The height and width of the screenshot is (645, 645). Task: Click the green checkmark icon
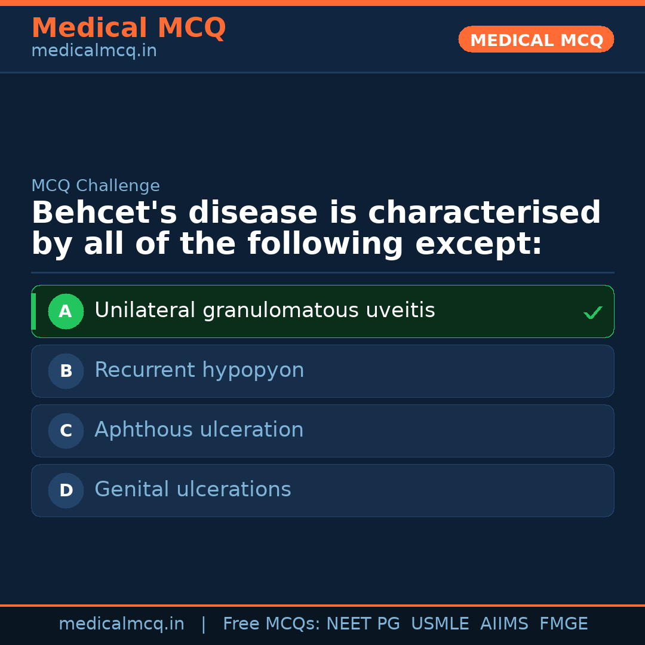tap(592, 312)
